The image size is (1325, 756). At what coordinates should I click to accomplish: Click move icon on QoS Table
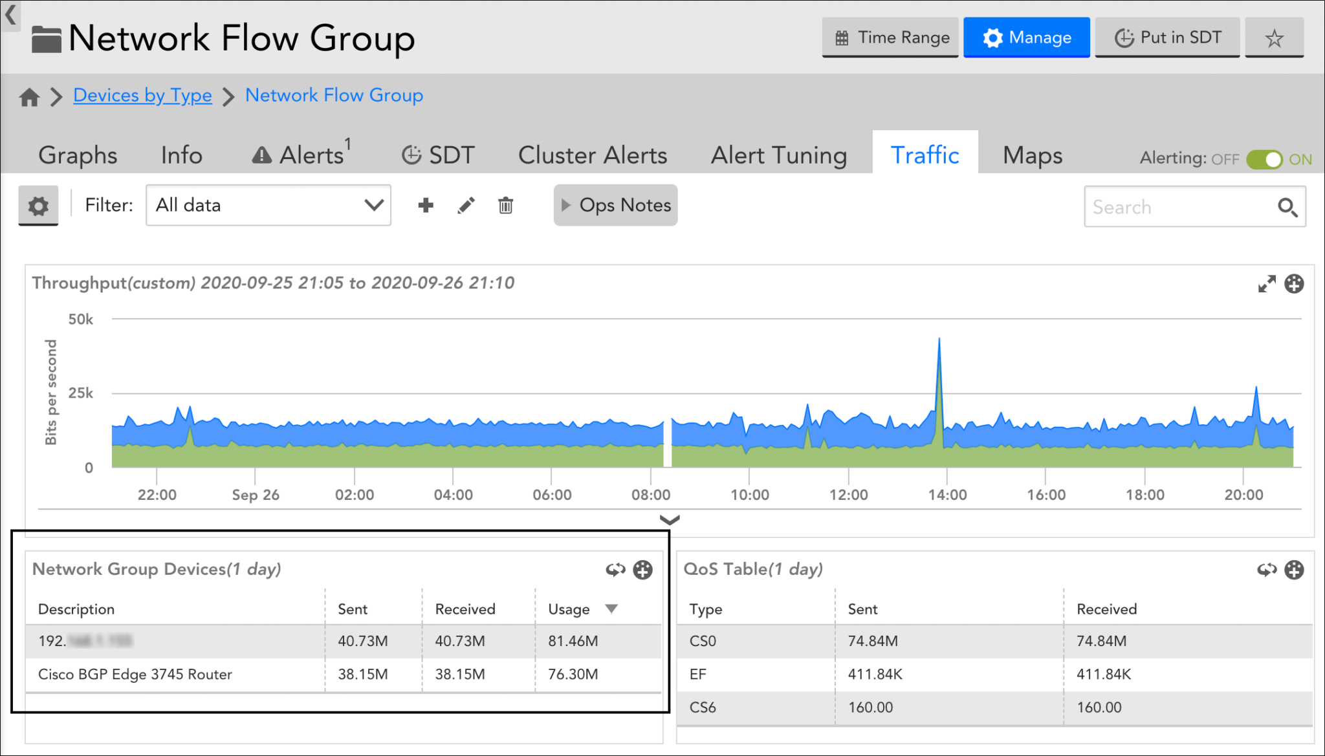(1294, 570)
